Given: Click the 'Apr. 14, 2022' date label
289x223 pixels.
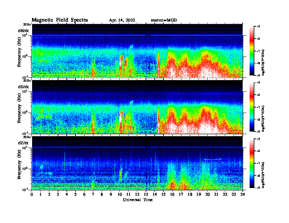Looking at the screenshot, I should point(122,20).
